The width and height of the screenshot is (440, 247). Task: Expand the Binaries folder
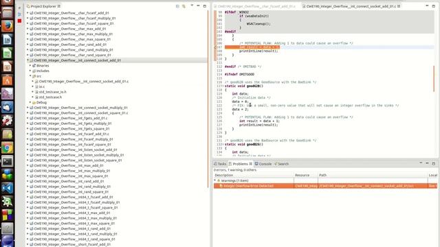coord(30,66)
